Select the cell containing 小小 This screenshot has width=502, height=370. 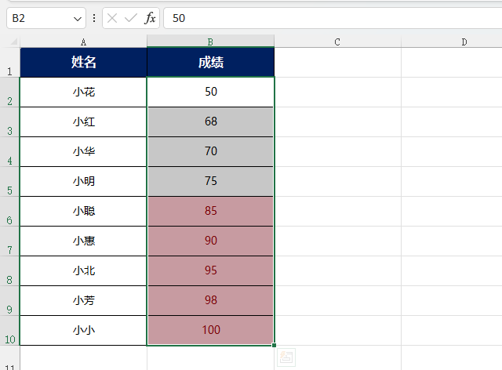[x=83, y=330]
